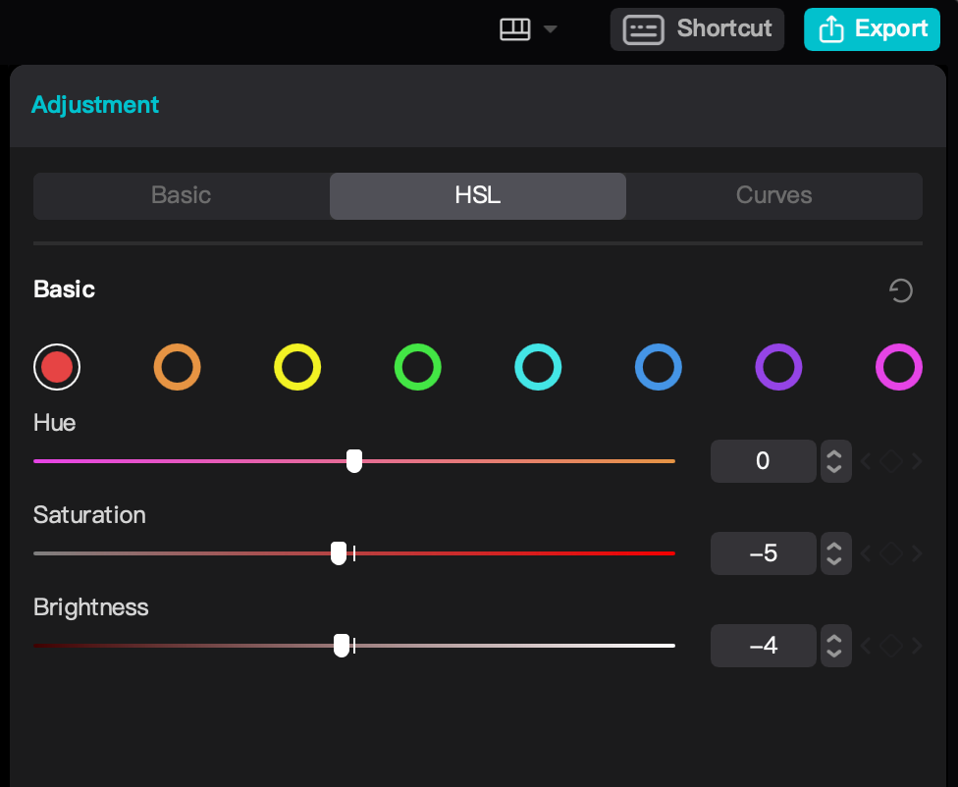Click the Saturation value stepper arrows
This screenshot has width=958, height=787.
(834, 553)
